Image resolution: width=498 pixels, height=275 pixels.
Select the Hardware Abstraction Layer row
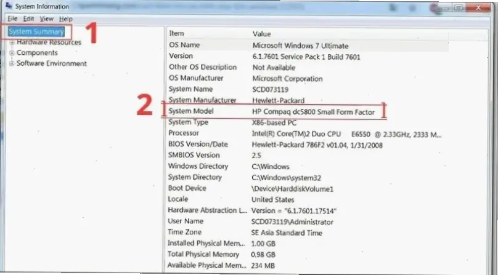click(207, 210)
